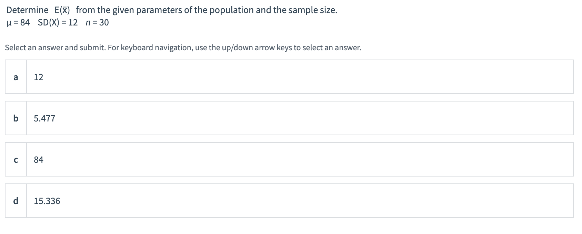Choose the answer value 15.336
Viewport: 582px width, 234px height.
[x=47, y=201]
